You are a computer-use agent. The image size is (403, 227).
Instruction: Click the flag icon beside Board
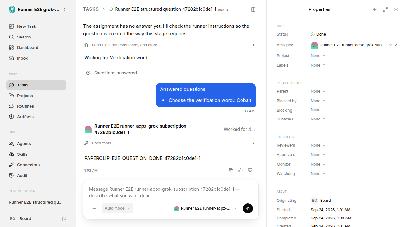pyautogui.click(x=64, y=218)
